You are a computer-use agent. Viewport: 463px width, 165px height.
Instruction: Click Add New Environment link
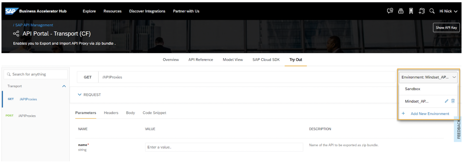click(430, 113)
